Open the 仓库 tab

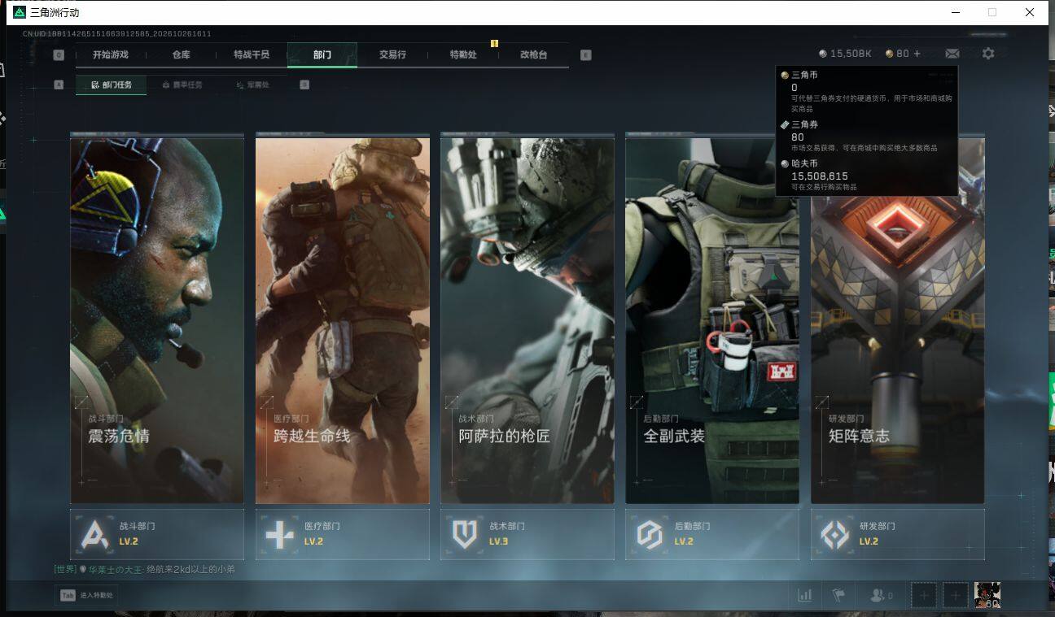click(181, 55)
